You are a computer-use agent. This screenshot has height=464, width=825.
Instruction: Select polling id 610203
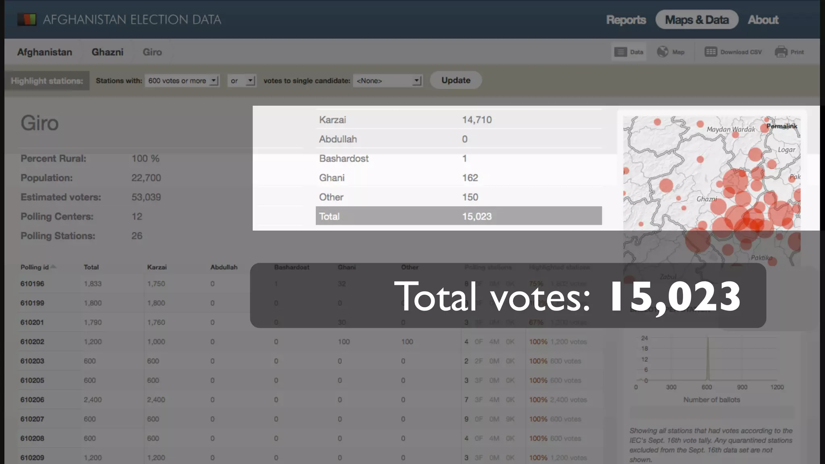point(32,361)
